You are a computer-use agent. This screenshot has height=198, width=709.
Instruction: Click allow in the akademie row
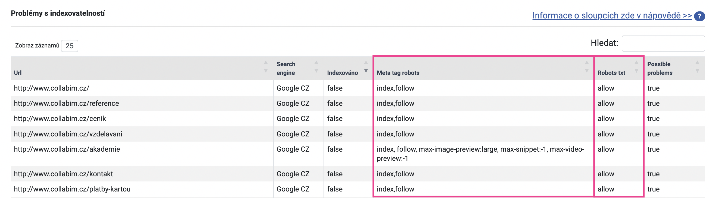coord(606,149)
